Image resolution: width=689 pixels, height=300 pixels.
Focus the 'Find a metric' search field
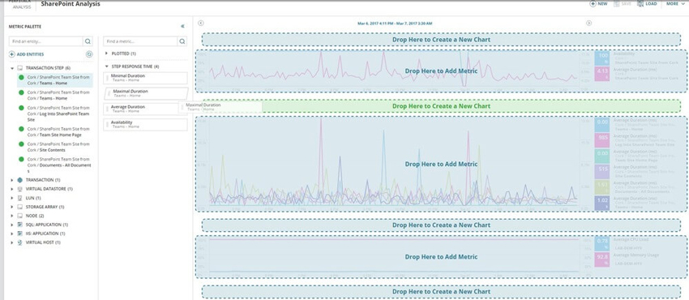point(140,41)
